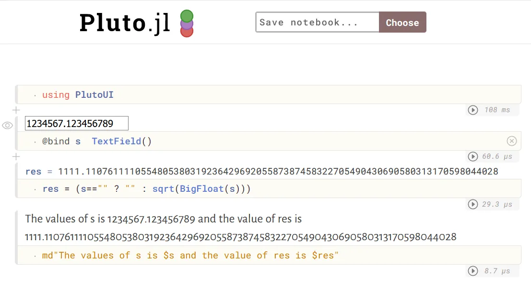
Task: Add cell below 'using PlutoUI' cell
Action: point(16,110)
